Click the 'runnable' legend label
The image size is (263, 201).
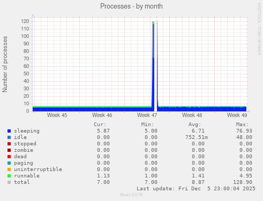(x=27, y=176)
